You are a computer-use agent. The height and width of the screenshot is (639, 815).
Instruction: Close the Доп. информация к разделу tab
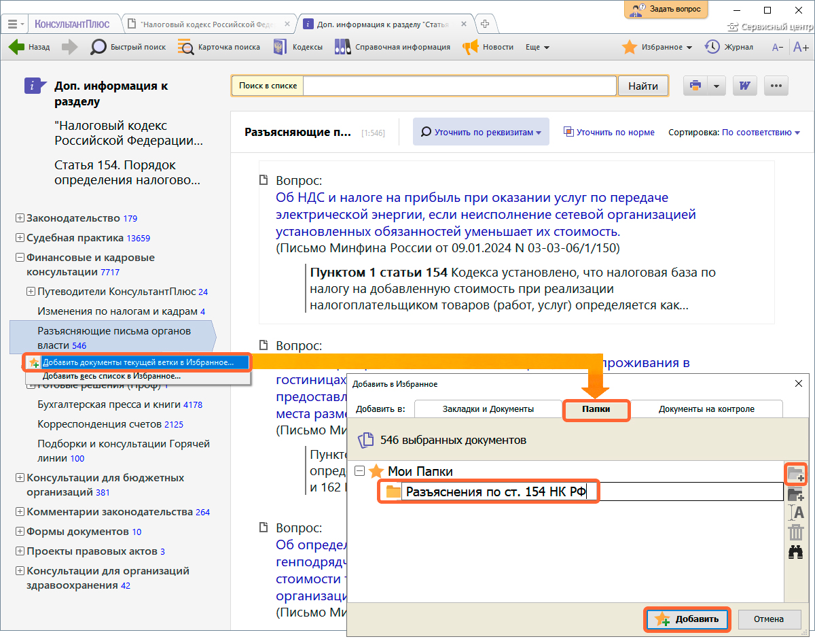point(465,24)
